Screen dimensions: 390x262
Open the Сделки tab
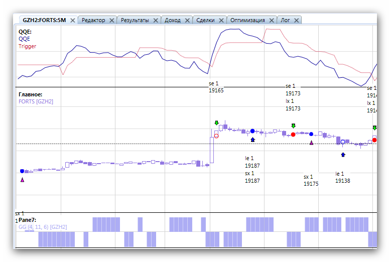(205, 20)
